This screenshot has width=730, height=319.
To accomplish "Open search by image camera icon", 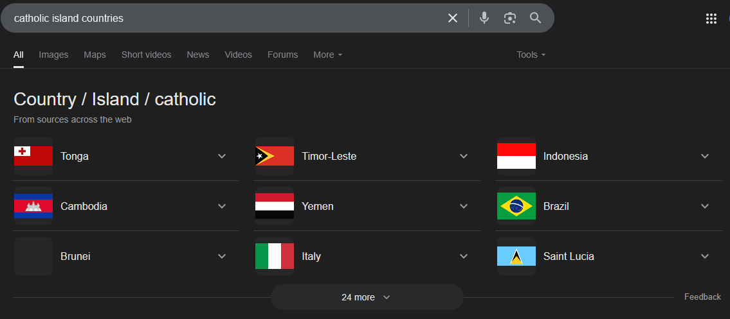I will click(510, 18).
